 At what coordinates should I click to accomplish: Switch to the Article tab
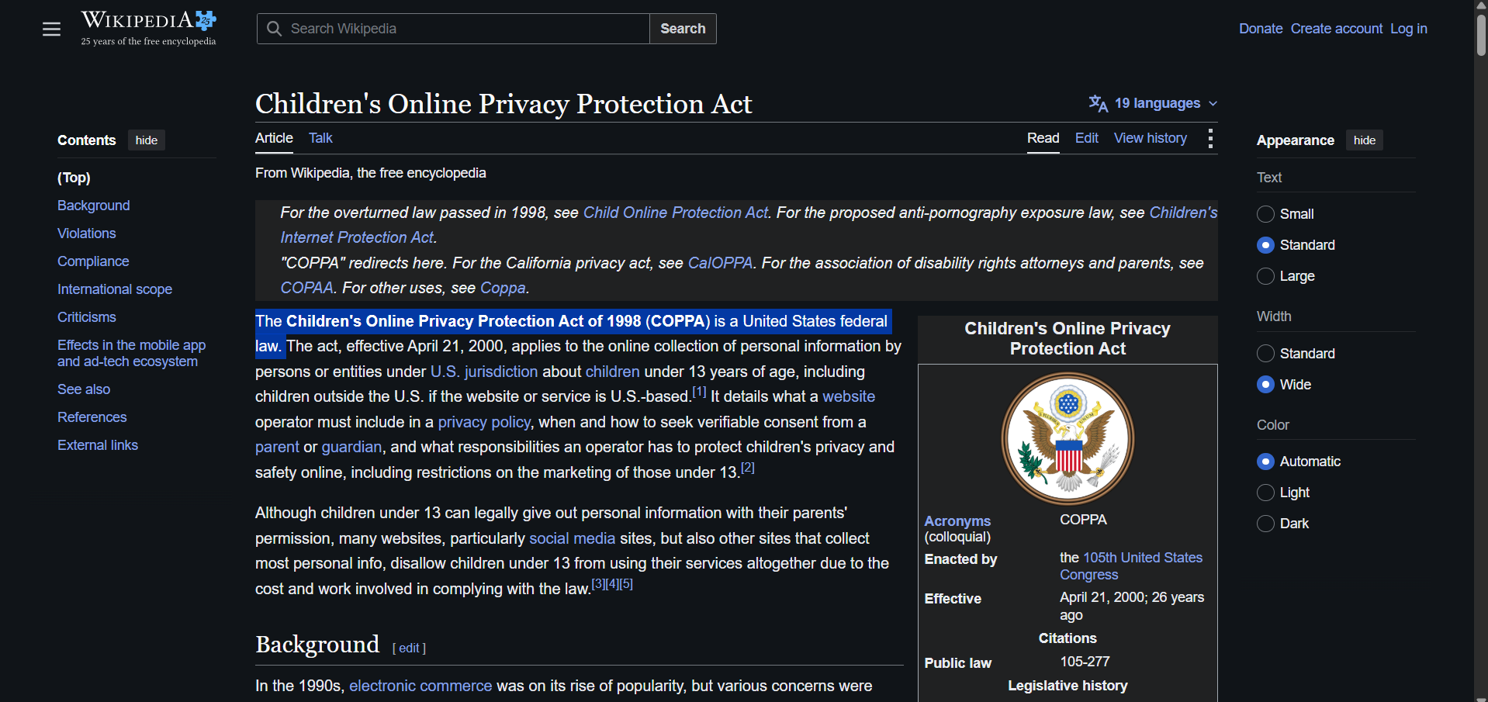[274, 138]
